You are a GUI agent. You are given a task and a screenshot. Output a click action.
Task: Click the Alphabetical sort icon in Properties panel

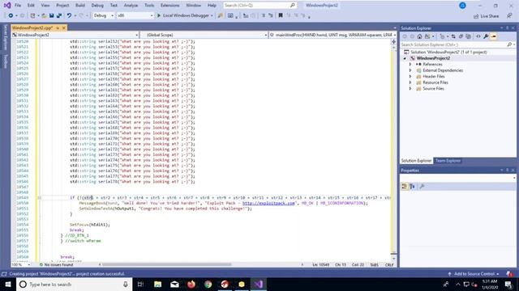[412, 187]
